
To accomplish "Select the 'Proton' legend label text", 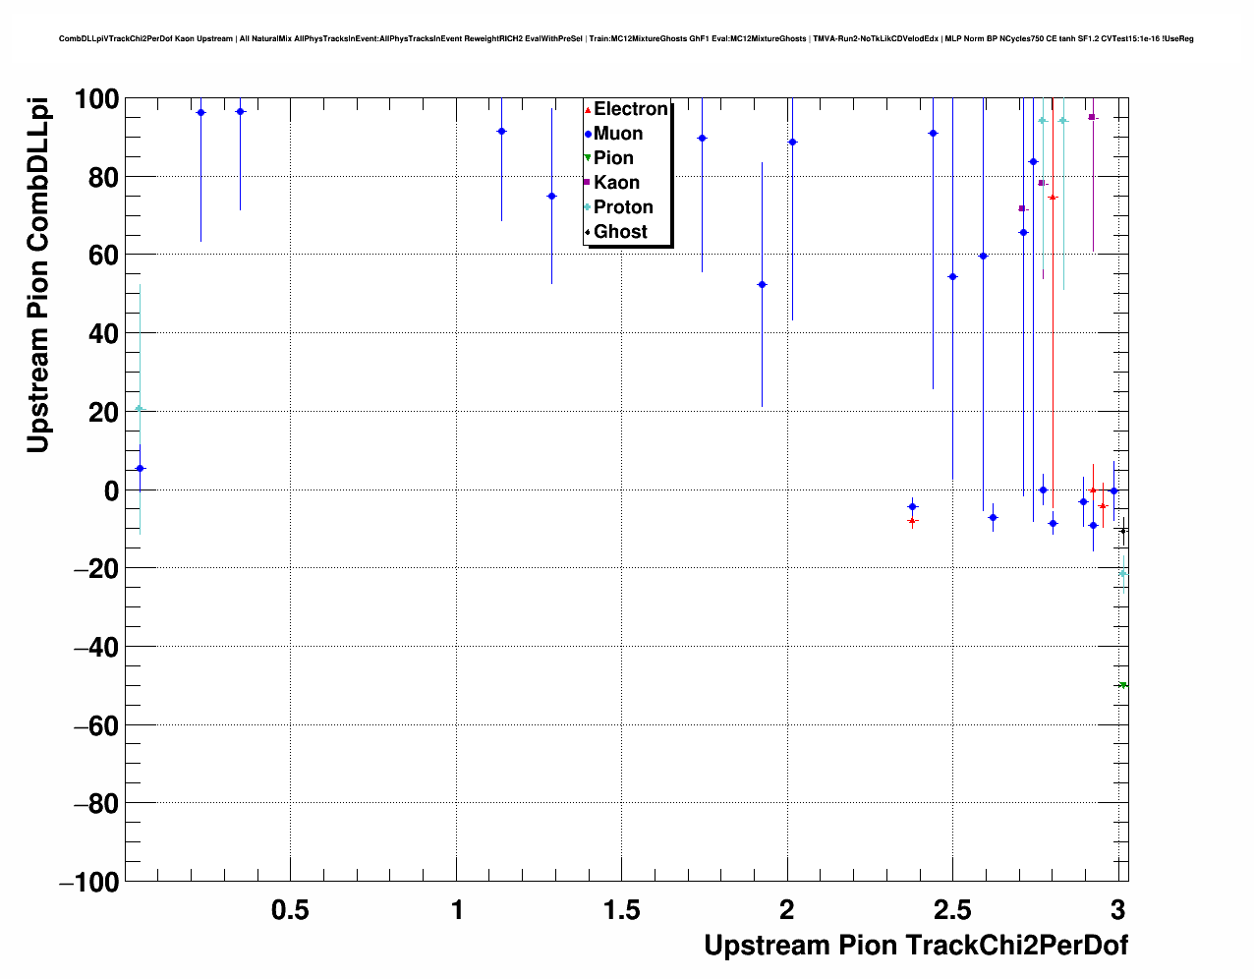I will pyautogui.click(x=623, y=207).
